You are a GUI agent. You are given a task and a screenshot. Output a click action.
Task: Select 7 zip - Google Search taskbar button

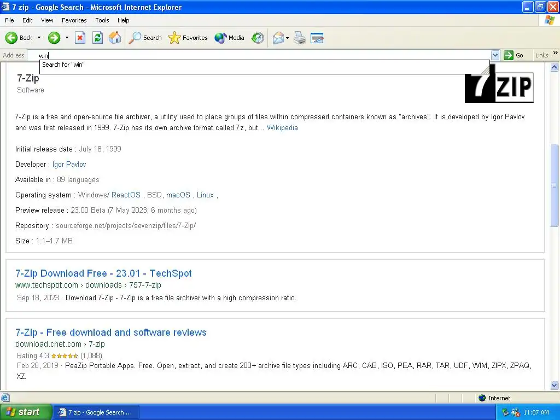[96, 412]
